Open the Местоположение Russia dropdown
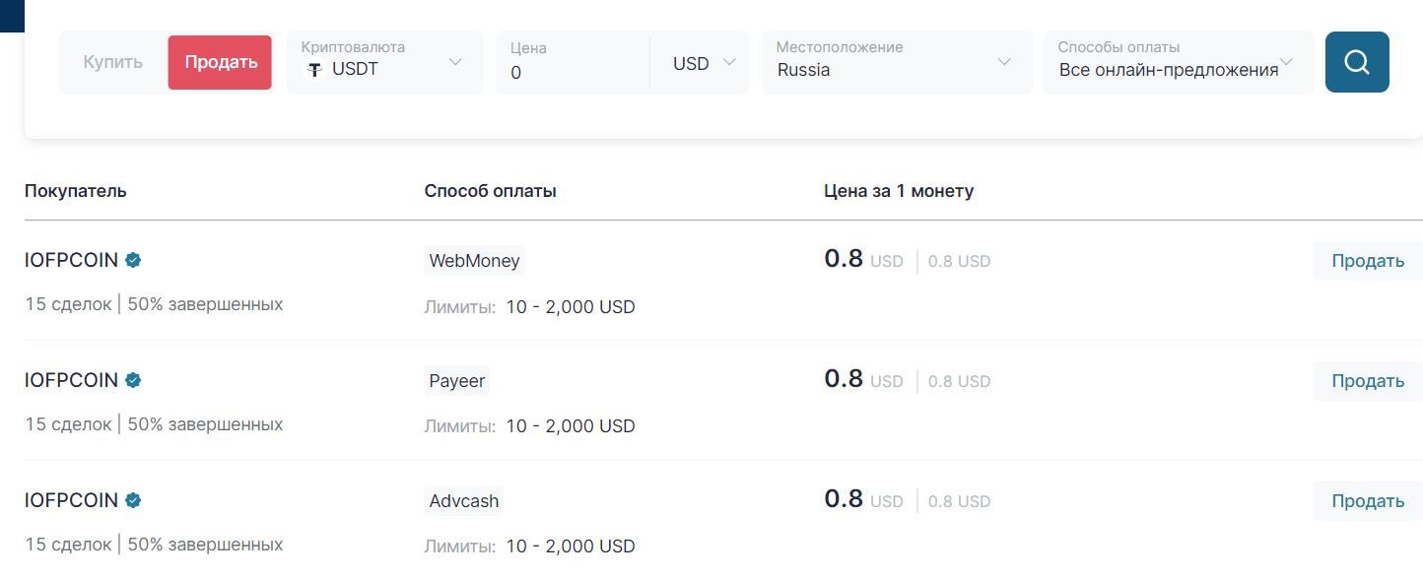This screenshot has width=1423, height=579. [x=895, y=62]
